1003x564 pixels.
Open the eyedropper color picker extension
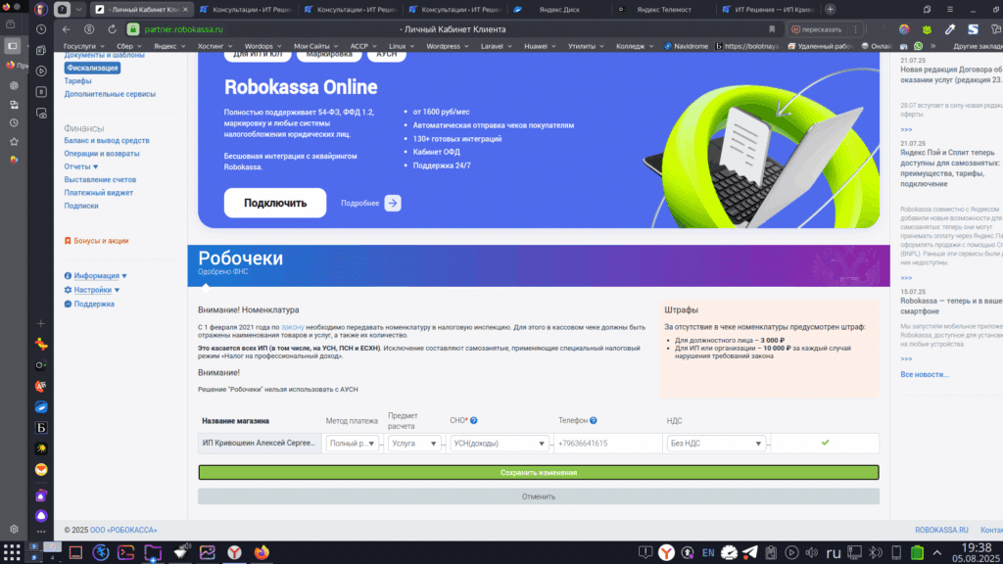tap(950, 29)
